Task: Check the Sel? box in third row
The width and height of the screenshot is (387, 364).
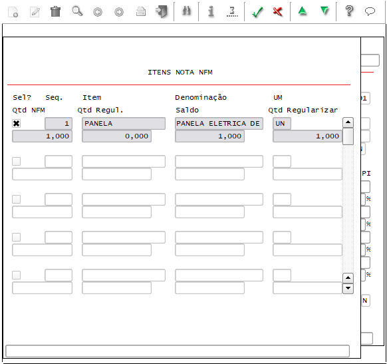Action: 16,199
